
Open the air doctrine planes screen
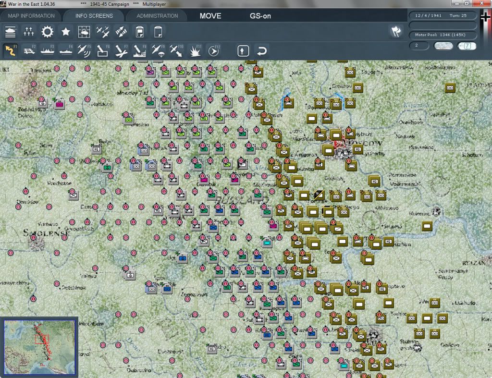pyautogui.click(x=103, y=32)
